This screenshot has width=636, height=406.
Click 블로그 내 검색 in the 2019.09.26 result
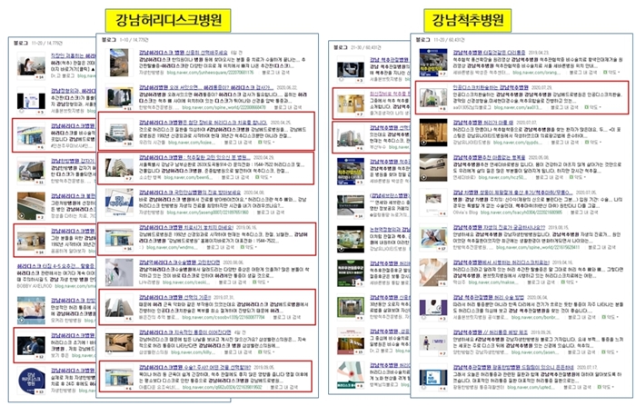click(x=581, y=352)
